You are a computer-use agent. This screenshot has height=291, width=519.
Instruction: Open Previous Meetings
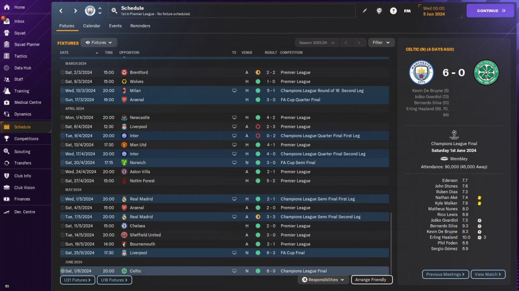446,274
